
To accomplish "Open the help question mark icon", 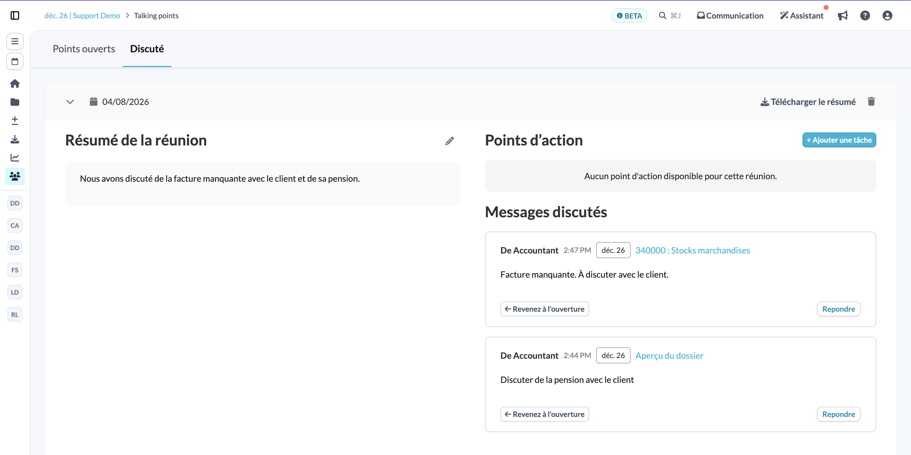I will [865, 15].
